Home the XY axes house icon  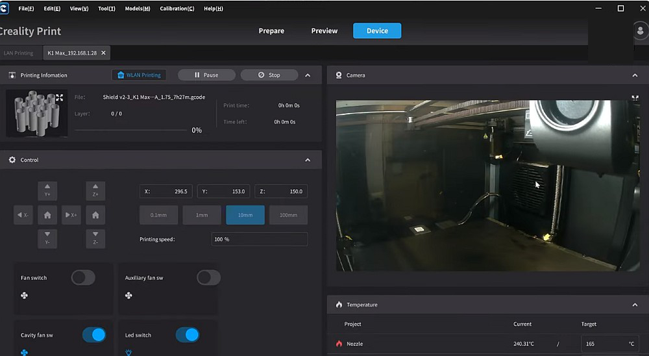[47, 214]
